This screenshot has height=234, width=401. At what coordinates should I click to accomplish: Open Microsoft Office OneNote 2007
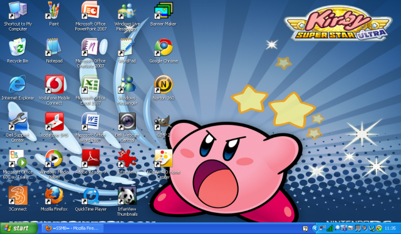90,53
